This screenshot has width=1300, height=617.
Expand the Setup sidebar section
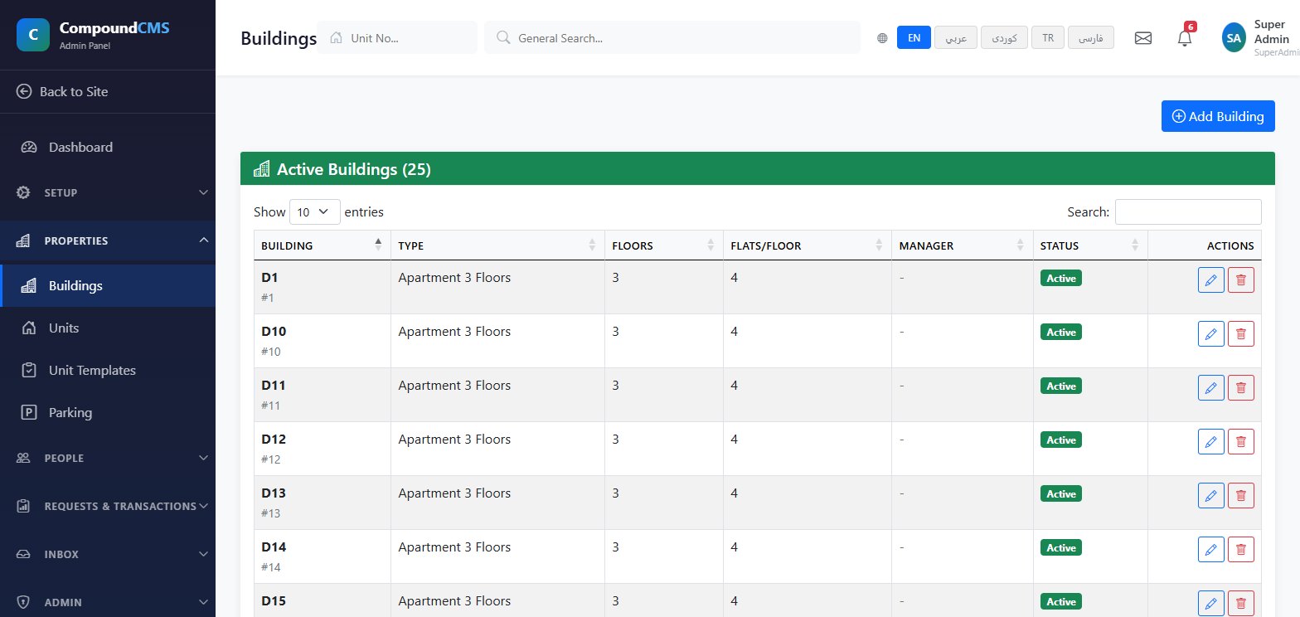108,192
